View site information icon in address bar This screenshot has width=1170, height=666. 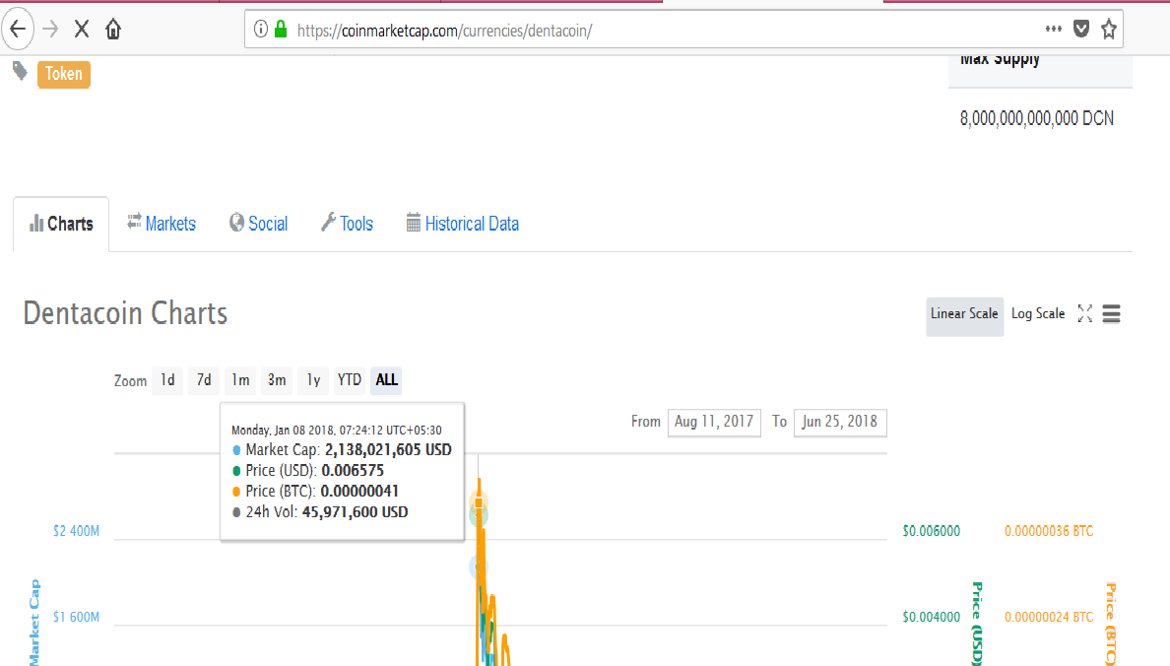pyautogui.click(x=260, y=30)
